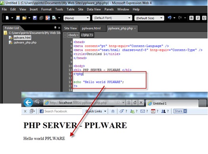Open the Site menu
The height and width of the screenshot is (154, 208).
(81, 9)
